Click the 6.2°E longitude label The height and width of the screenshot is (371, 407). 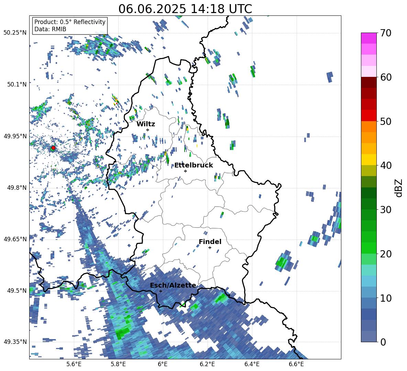[x=207, y=364]
